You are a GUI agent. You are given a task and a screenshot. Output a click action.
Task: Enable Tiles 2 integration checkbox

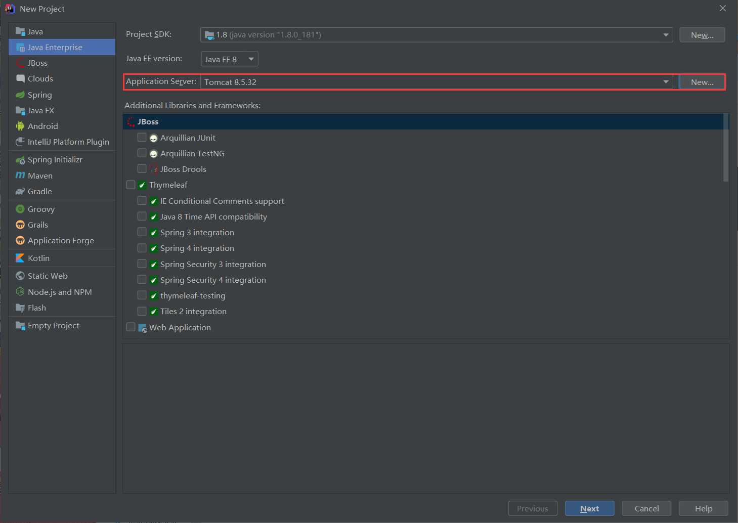[142, 311]
